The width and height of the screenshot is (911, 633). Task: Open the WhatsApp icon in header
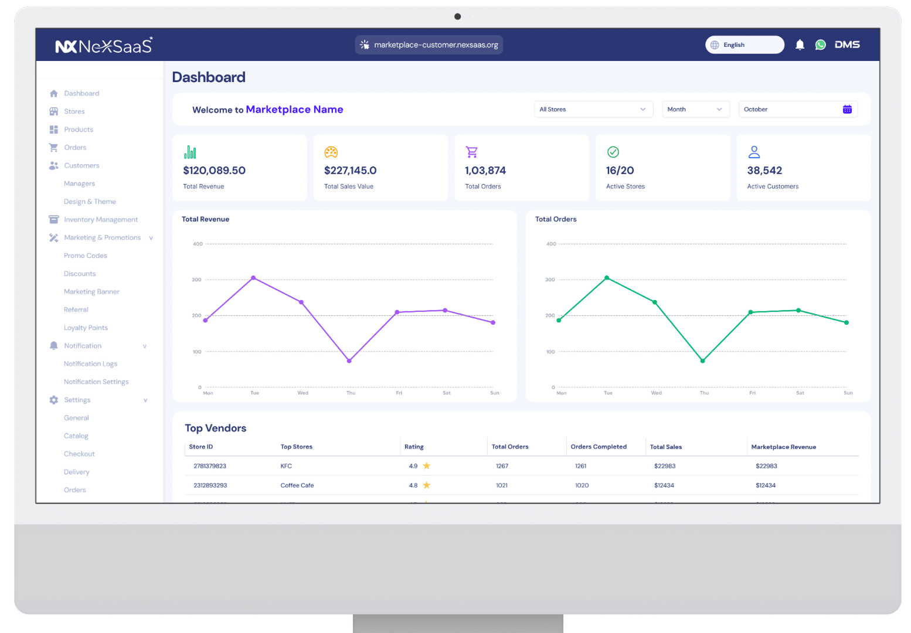coord(821,45)
